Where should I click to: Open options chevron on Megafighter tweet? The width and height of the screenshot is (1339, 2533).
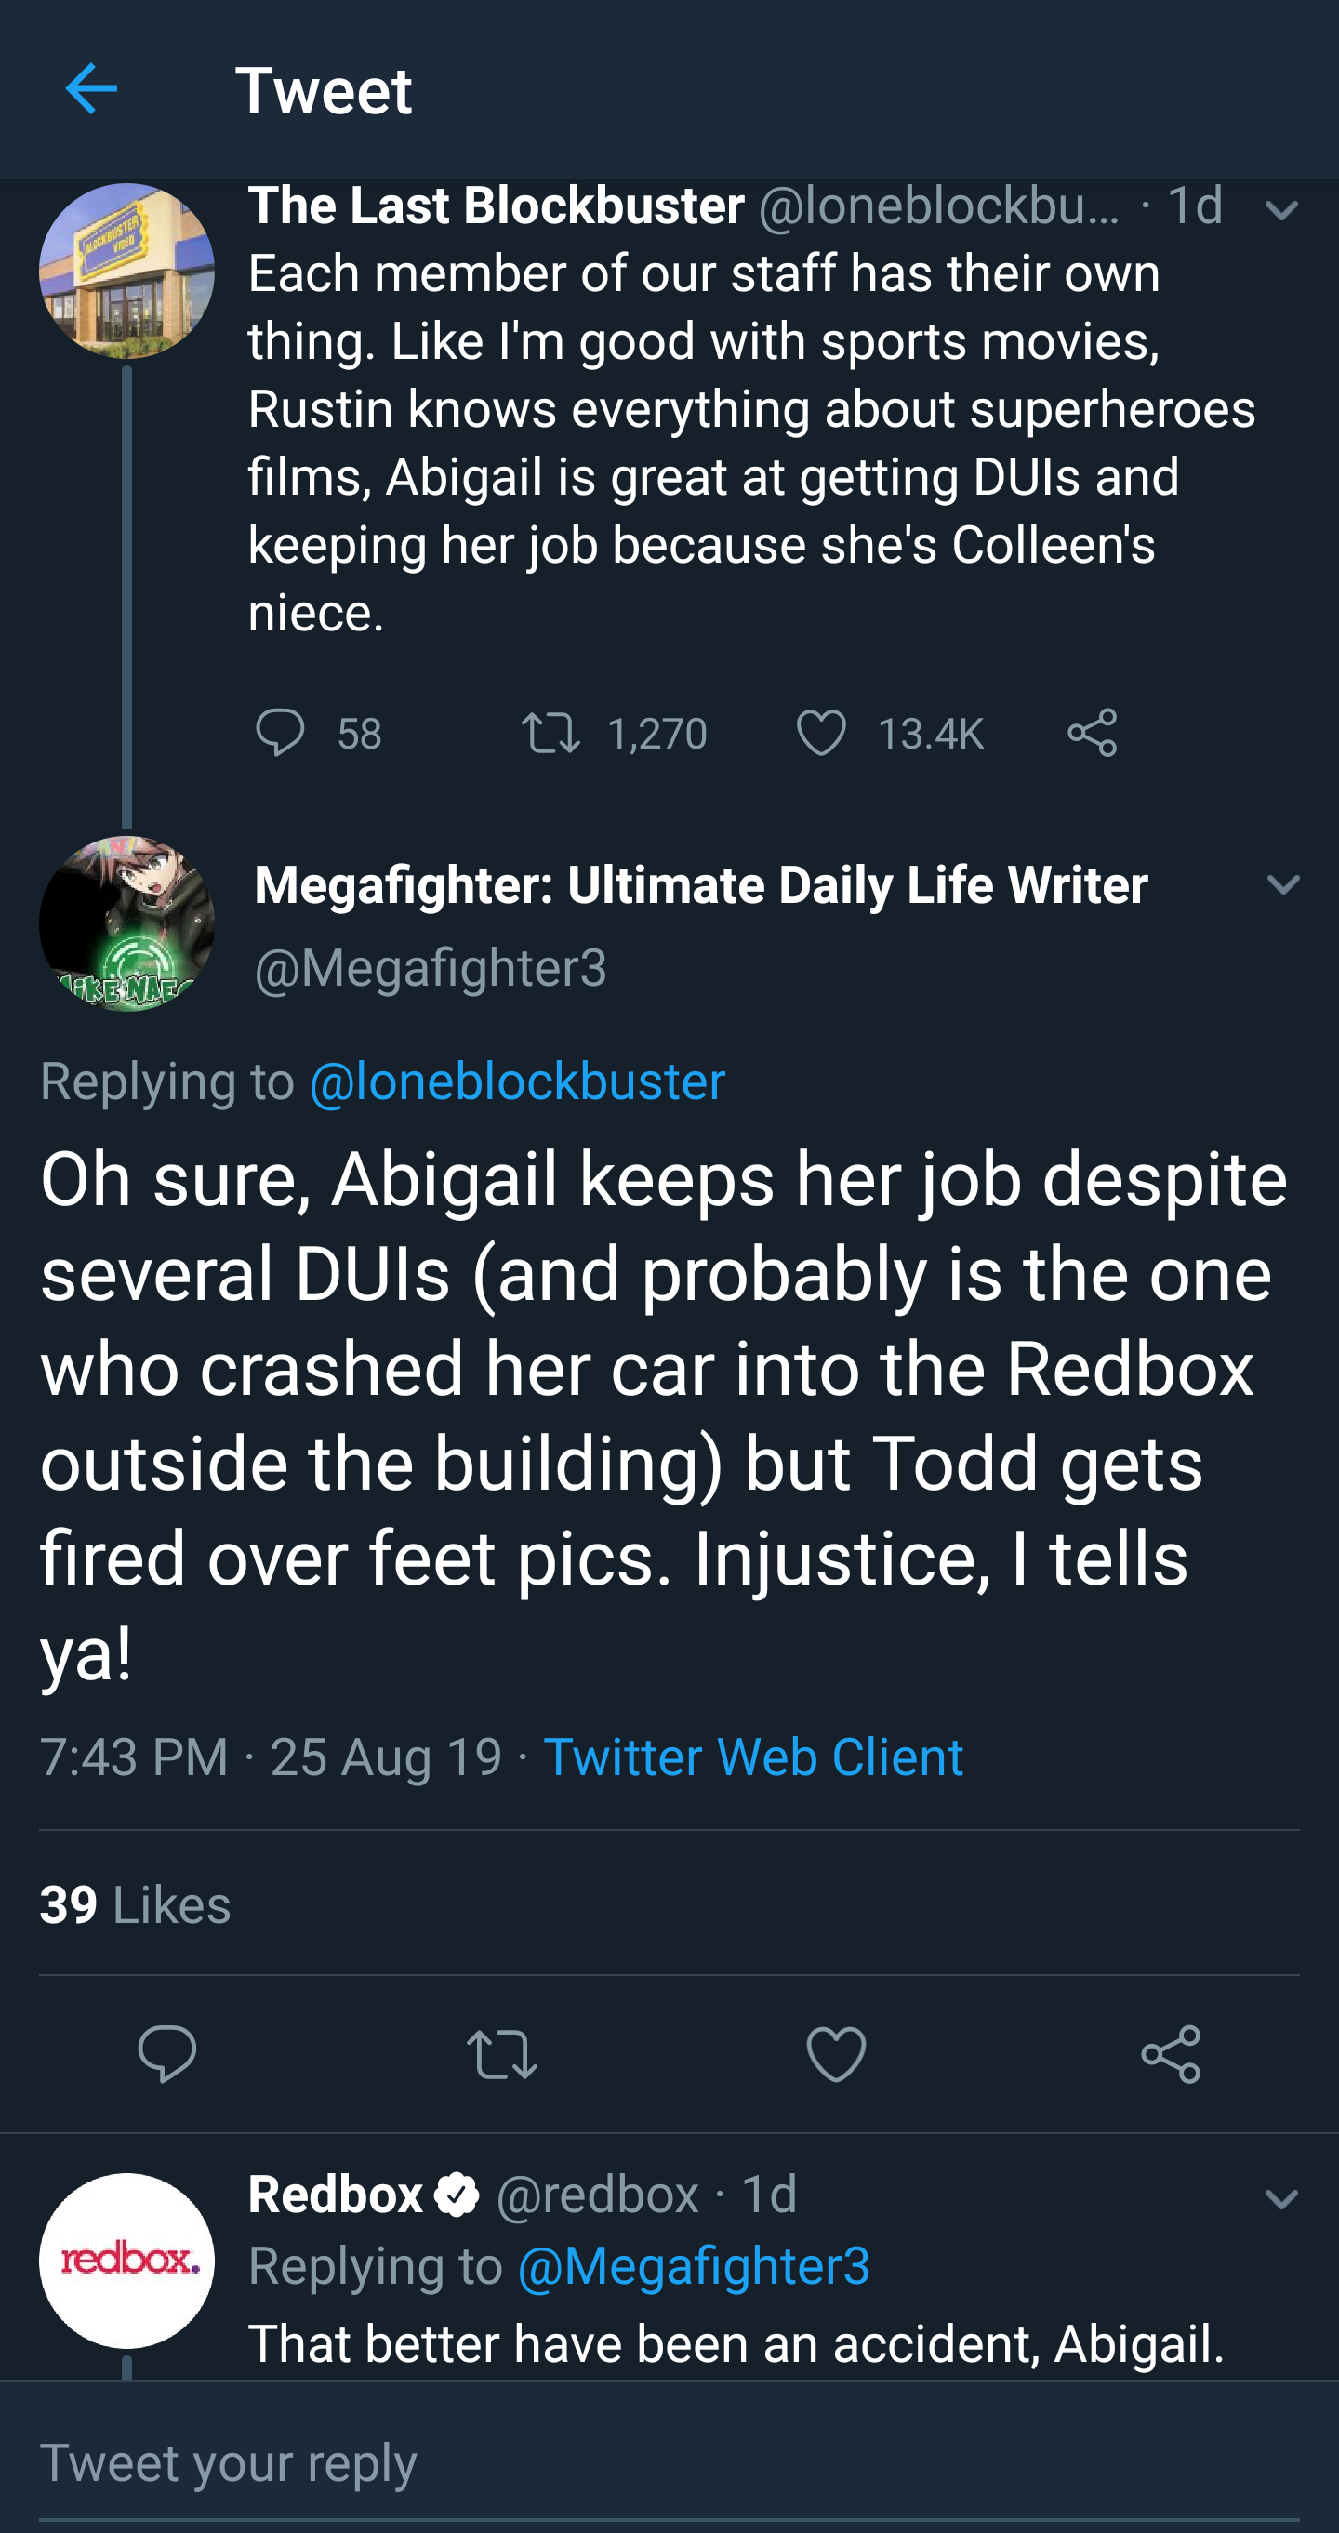[1283, 884]
